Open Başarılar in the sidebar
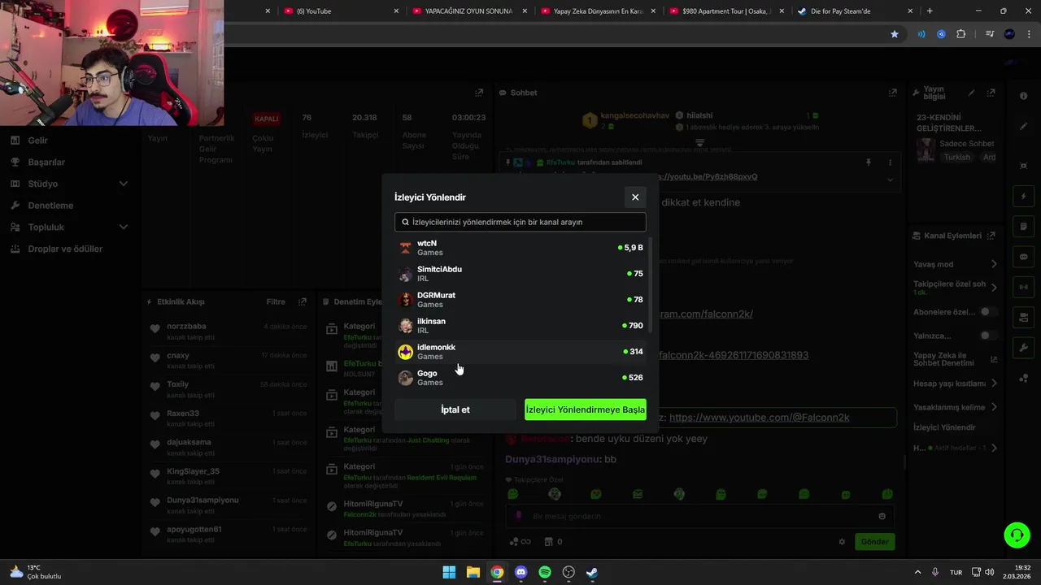Screen dimensions: 1041x585 click(46, 162)
